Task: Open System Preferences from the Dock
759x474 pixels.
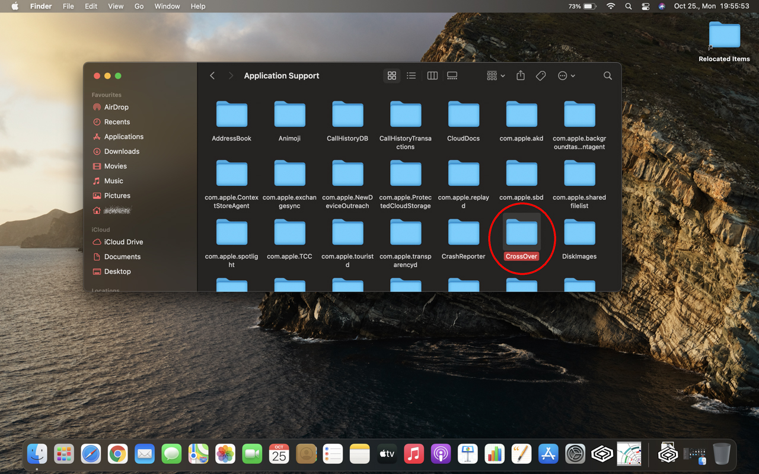Action: 575,454
